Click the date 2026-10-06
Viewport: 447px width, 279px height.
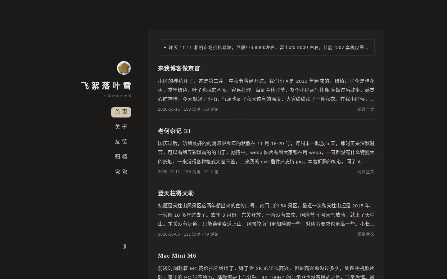169,234
